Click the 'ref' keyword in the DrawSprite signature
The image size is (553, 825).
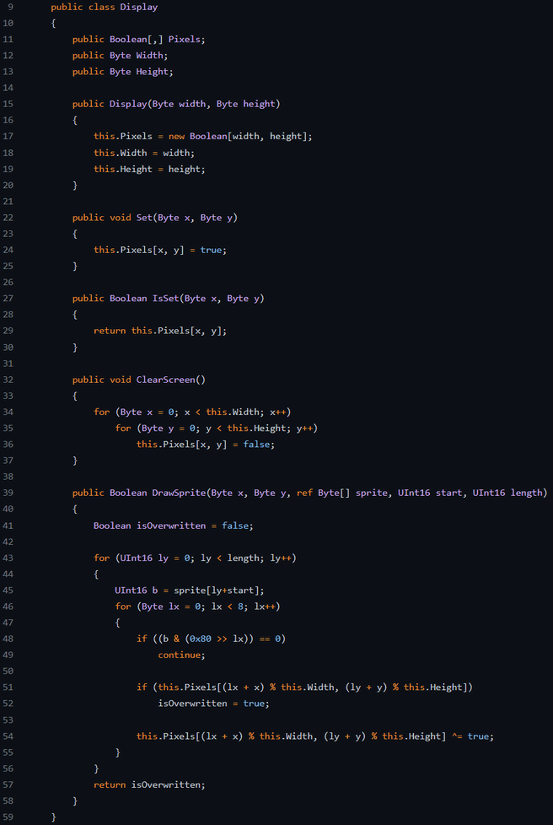coord(304,493)
